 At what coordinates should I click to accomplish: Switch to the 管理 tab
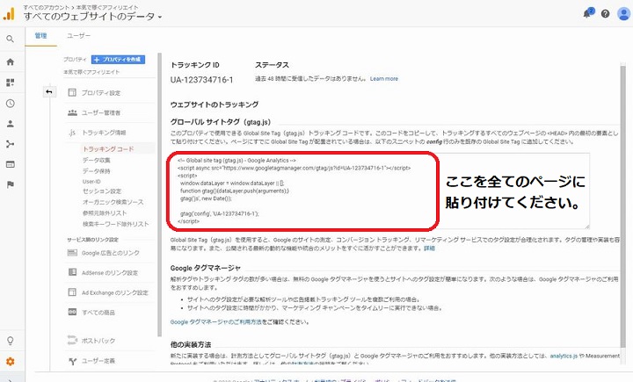pyautogui.click(x=40, y=36)
